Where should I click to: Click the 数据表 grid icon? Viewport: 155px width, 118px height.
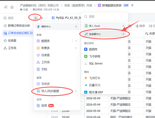pos(38,41)
